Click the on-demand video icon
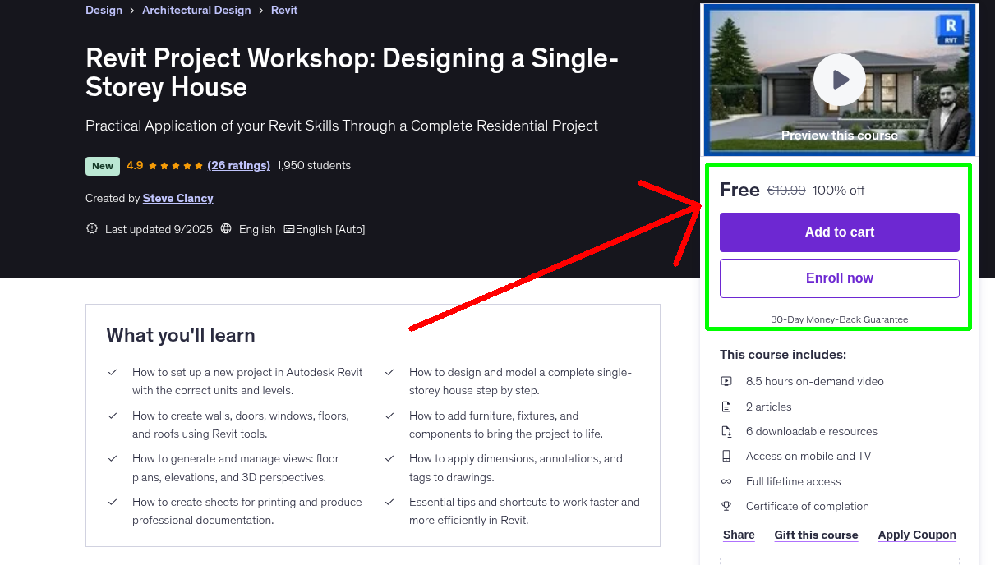 726,381
